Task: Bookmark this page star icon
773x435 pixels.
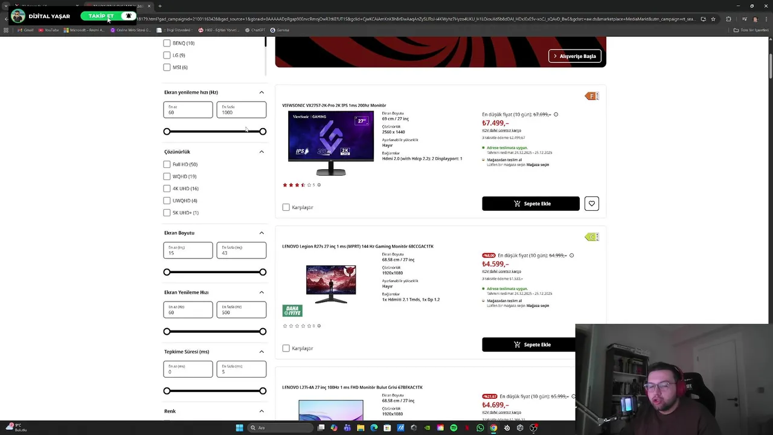Action: [713, 19]
